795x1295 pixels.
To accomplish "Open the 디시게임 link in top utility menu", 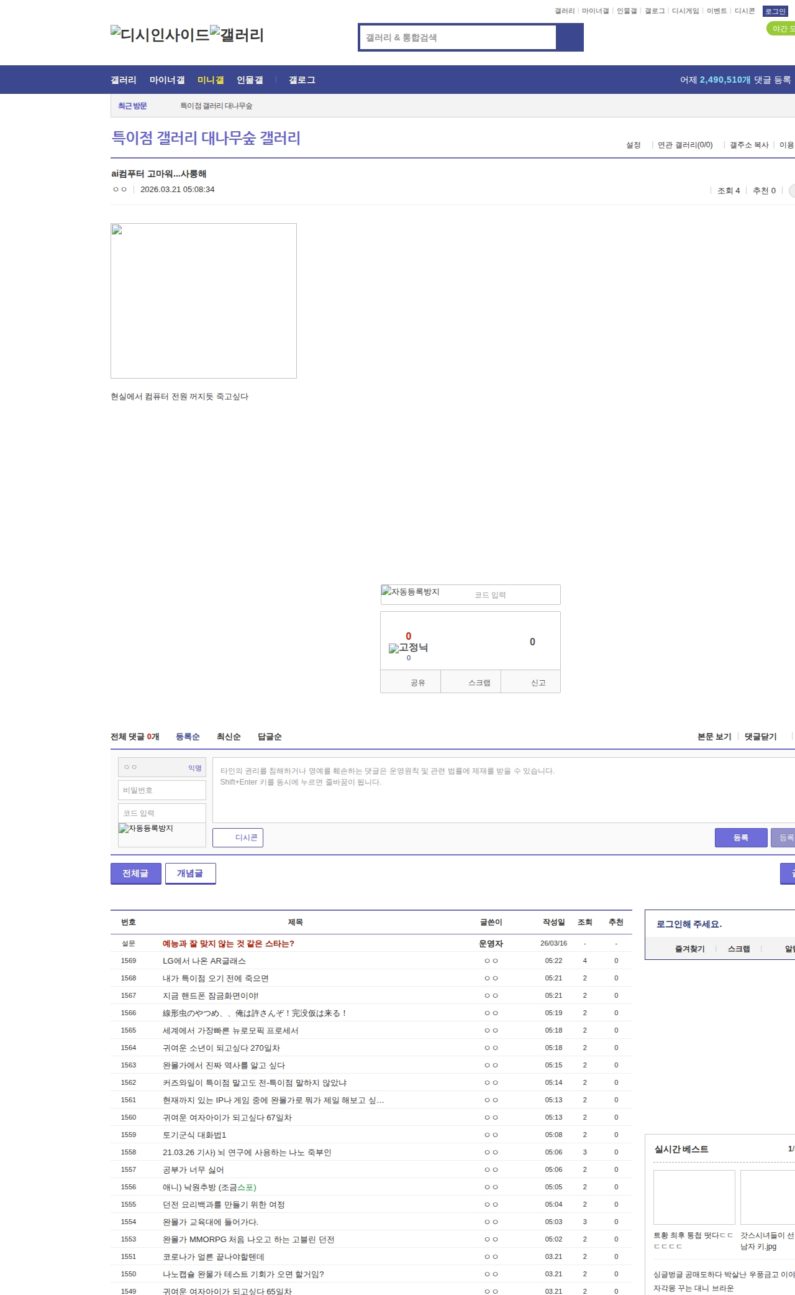I will 686,11.
